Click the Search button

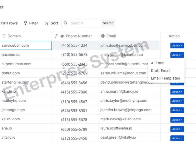click(108, 23)
